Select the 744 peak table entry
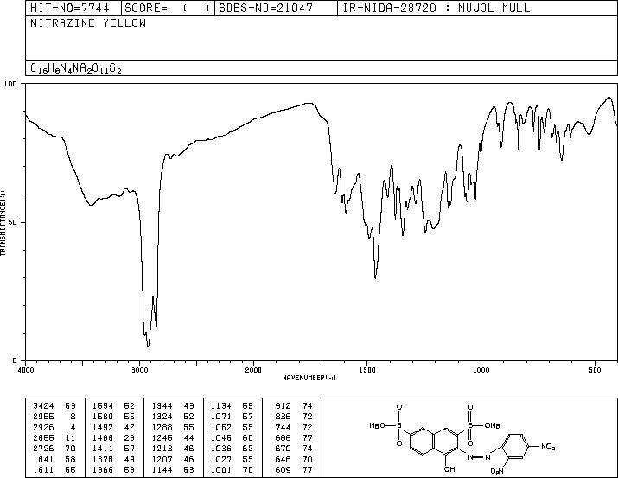Screen dimensions: 618x478 tap(293, 427)
